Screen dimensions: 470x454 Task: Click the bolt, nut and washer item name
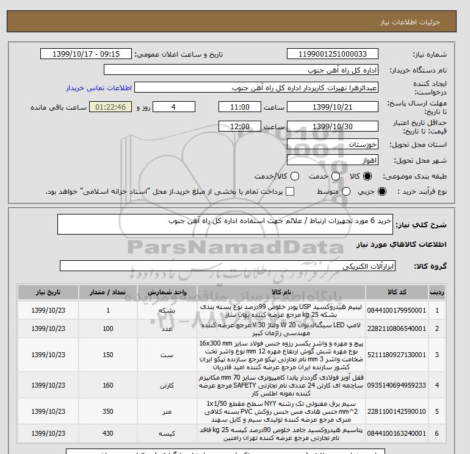pyautogui.click(x=281, y=355)
